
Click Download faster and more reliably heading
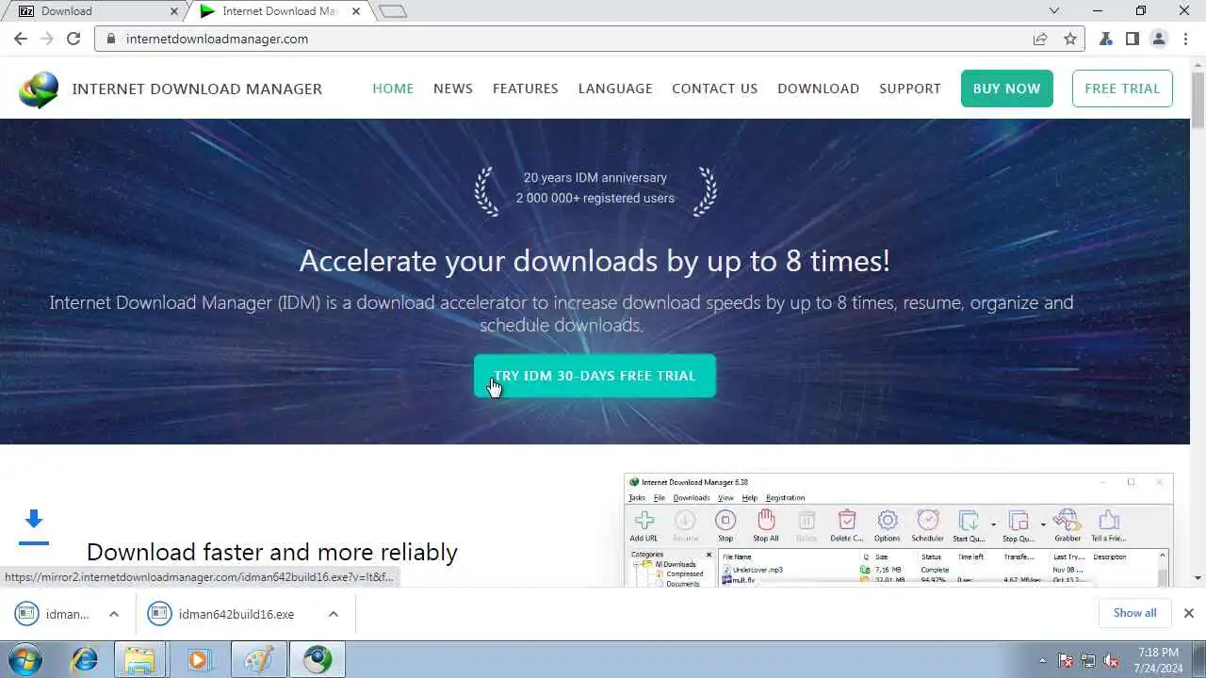point(272,552)
